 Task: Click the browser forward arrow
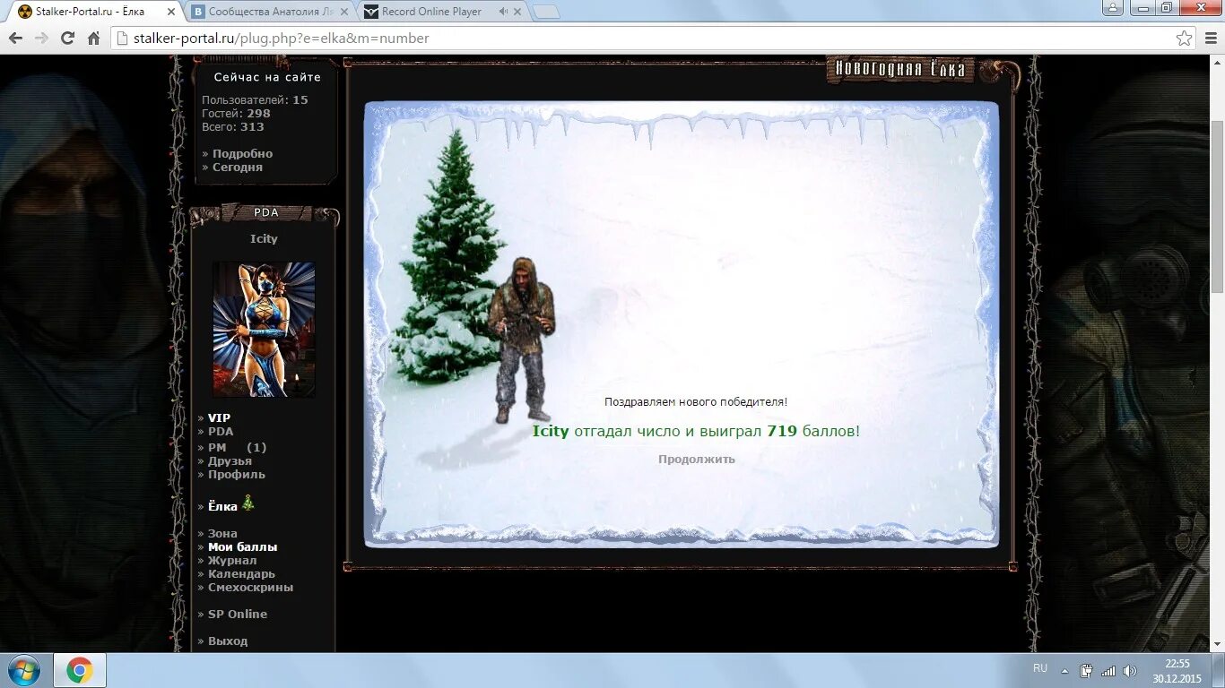[41, 39]
